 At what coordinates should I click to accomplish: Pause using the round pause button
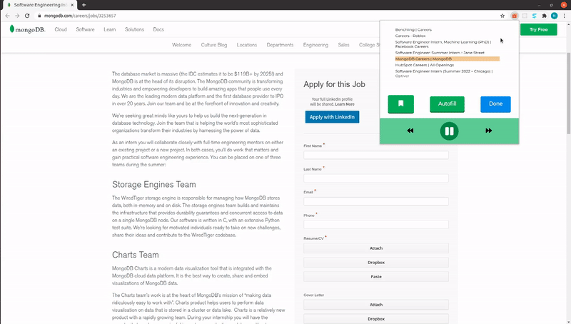[449, 131]
